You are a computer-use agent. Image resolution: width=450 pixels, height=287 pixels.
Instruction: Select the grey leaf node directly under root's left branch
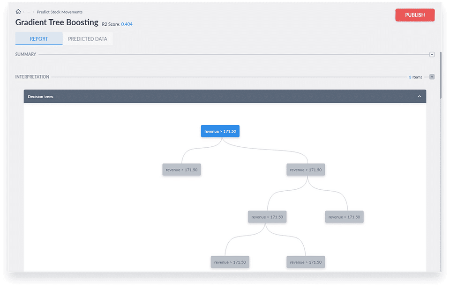coord(182,170)
